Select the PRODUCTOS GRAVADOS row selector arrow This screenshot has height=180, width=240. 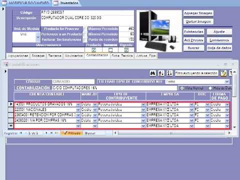(x=11, y=104)
